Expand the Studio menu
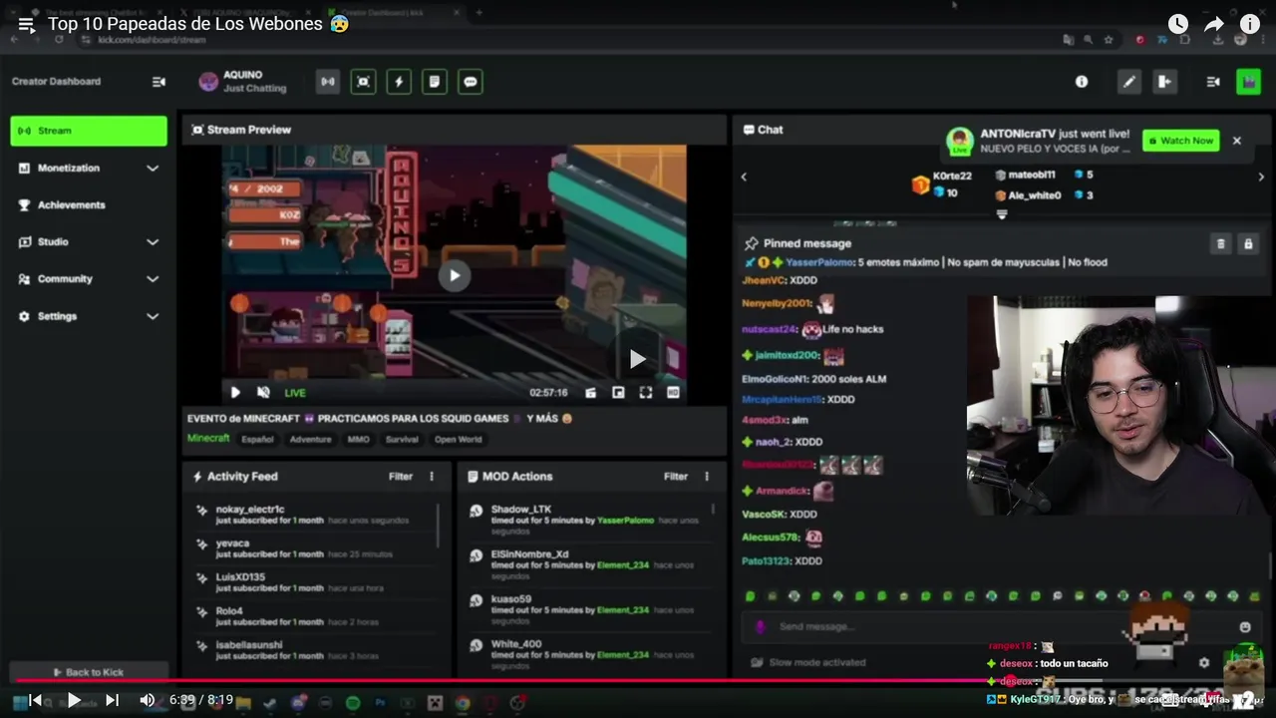The image size is (1276, 718). (89, 241)
